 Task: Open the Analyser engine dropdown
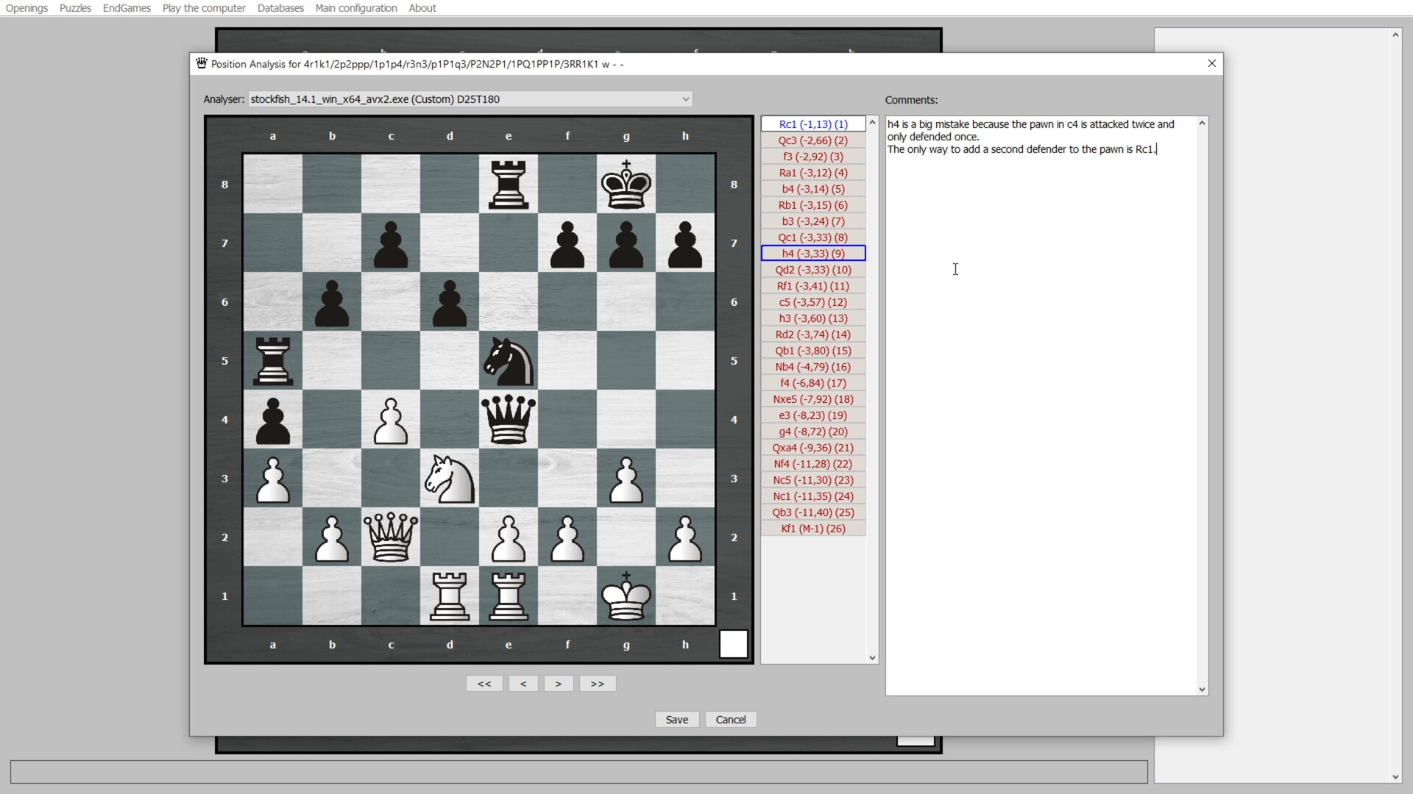[685, 99]
